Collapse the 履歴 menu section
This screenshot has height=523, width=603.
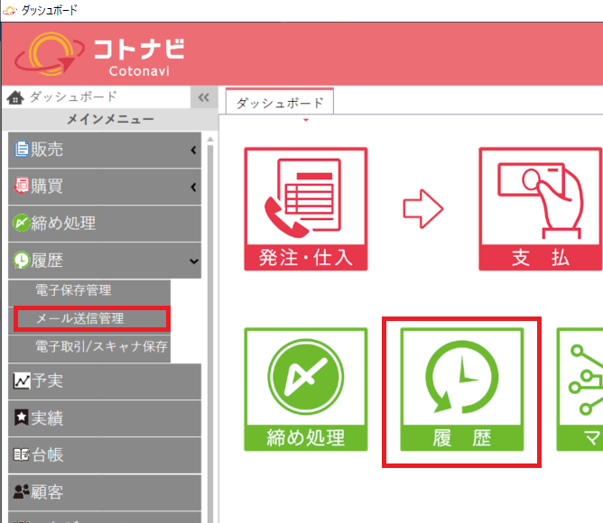[193, 261]
